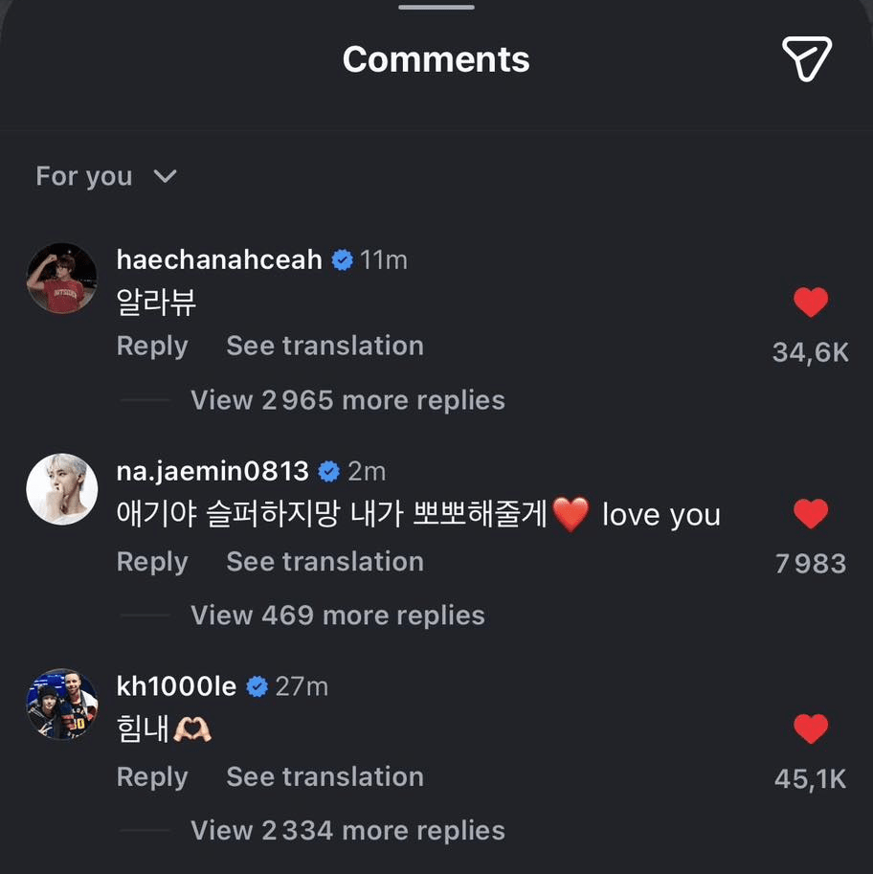The height and width of the screenshot is (874, 873).
Task: Unlike haechanahceah's comment with the heart
Action: (810, 303)
